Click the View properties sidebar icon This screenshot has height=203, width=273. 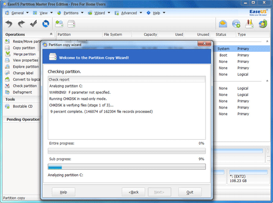click(x=7, y=60)
